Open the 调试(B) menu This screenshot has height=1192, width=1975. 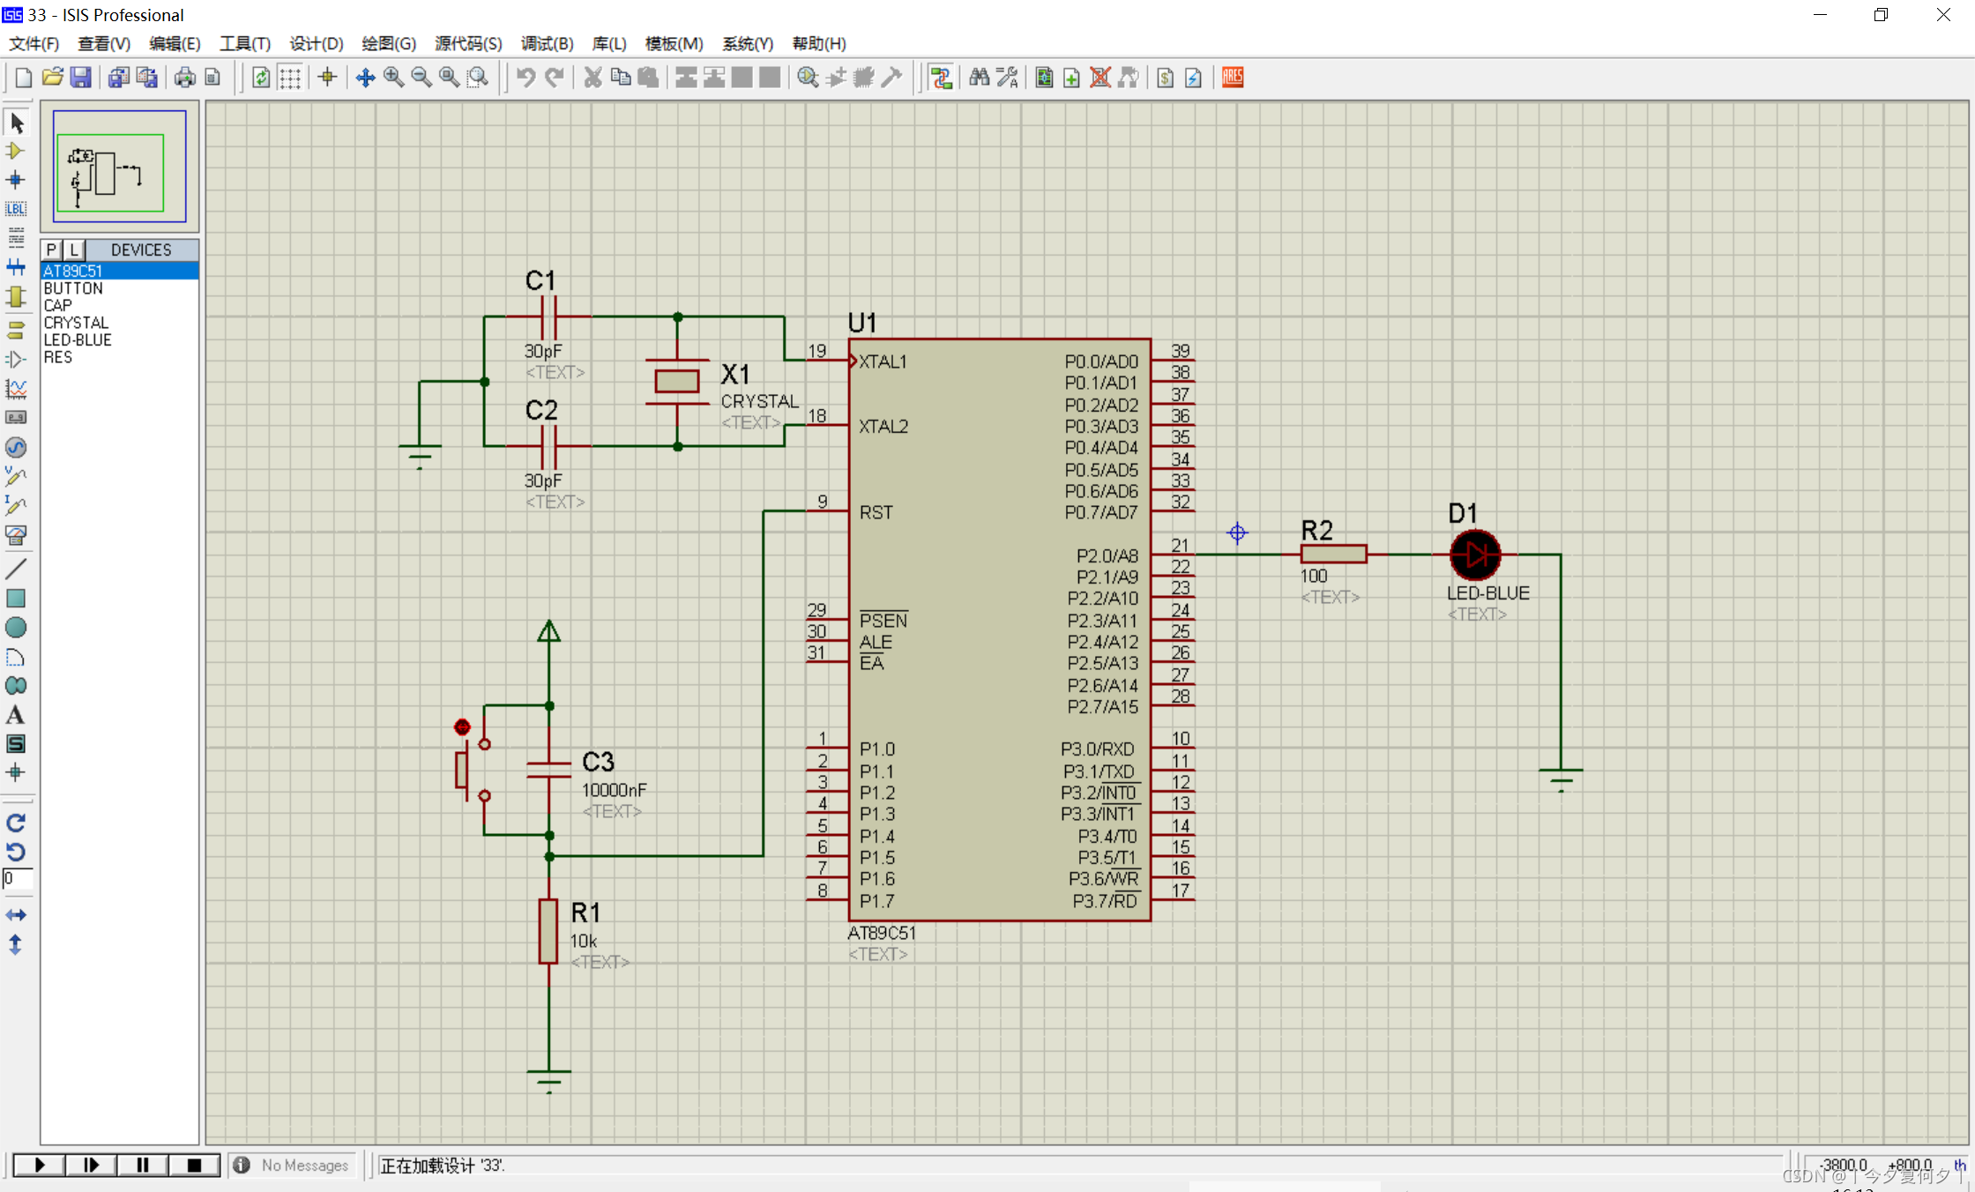pos(547,43)
